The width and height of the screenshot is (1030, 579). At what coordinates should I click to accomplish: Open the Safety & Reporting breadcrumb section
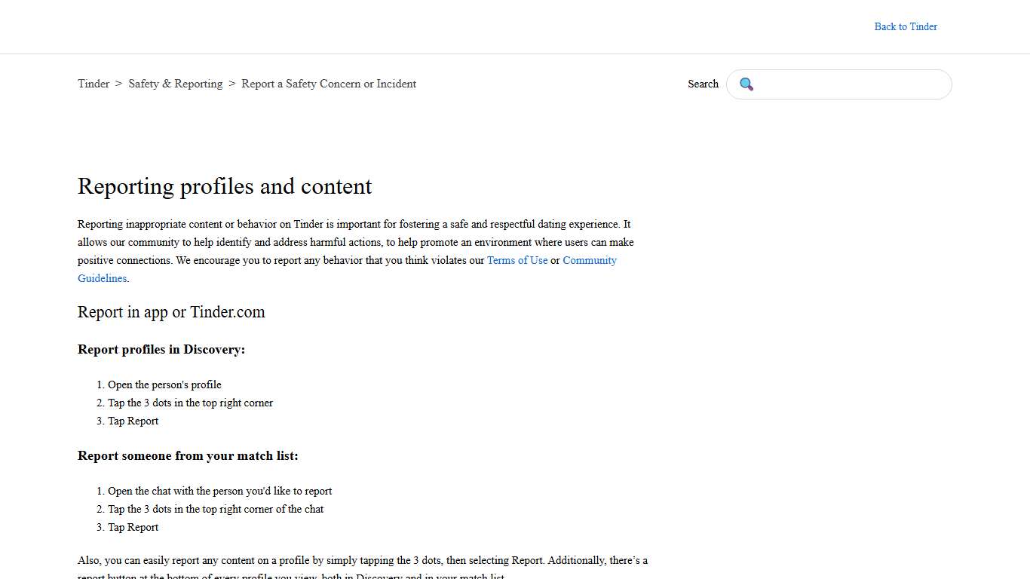pyautogui.click(x=176, y=84)
